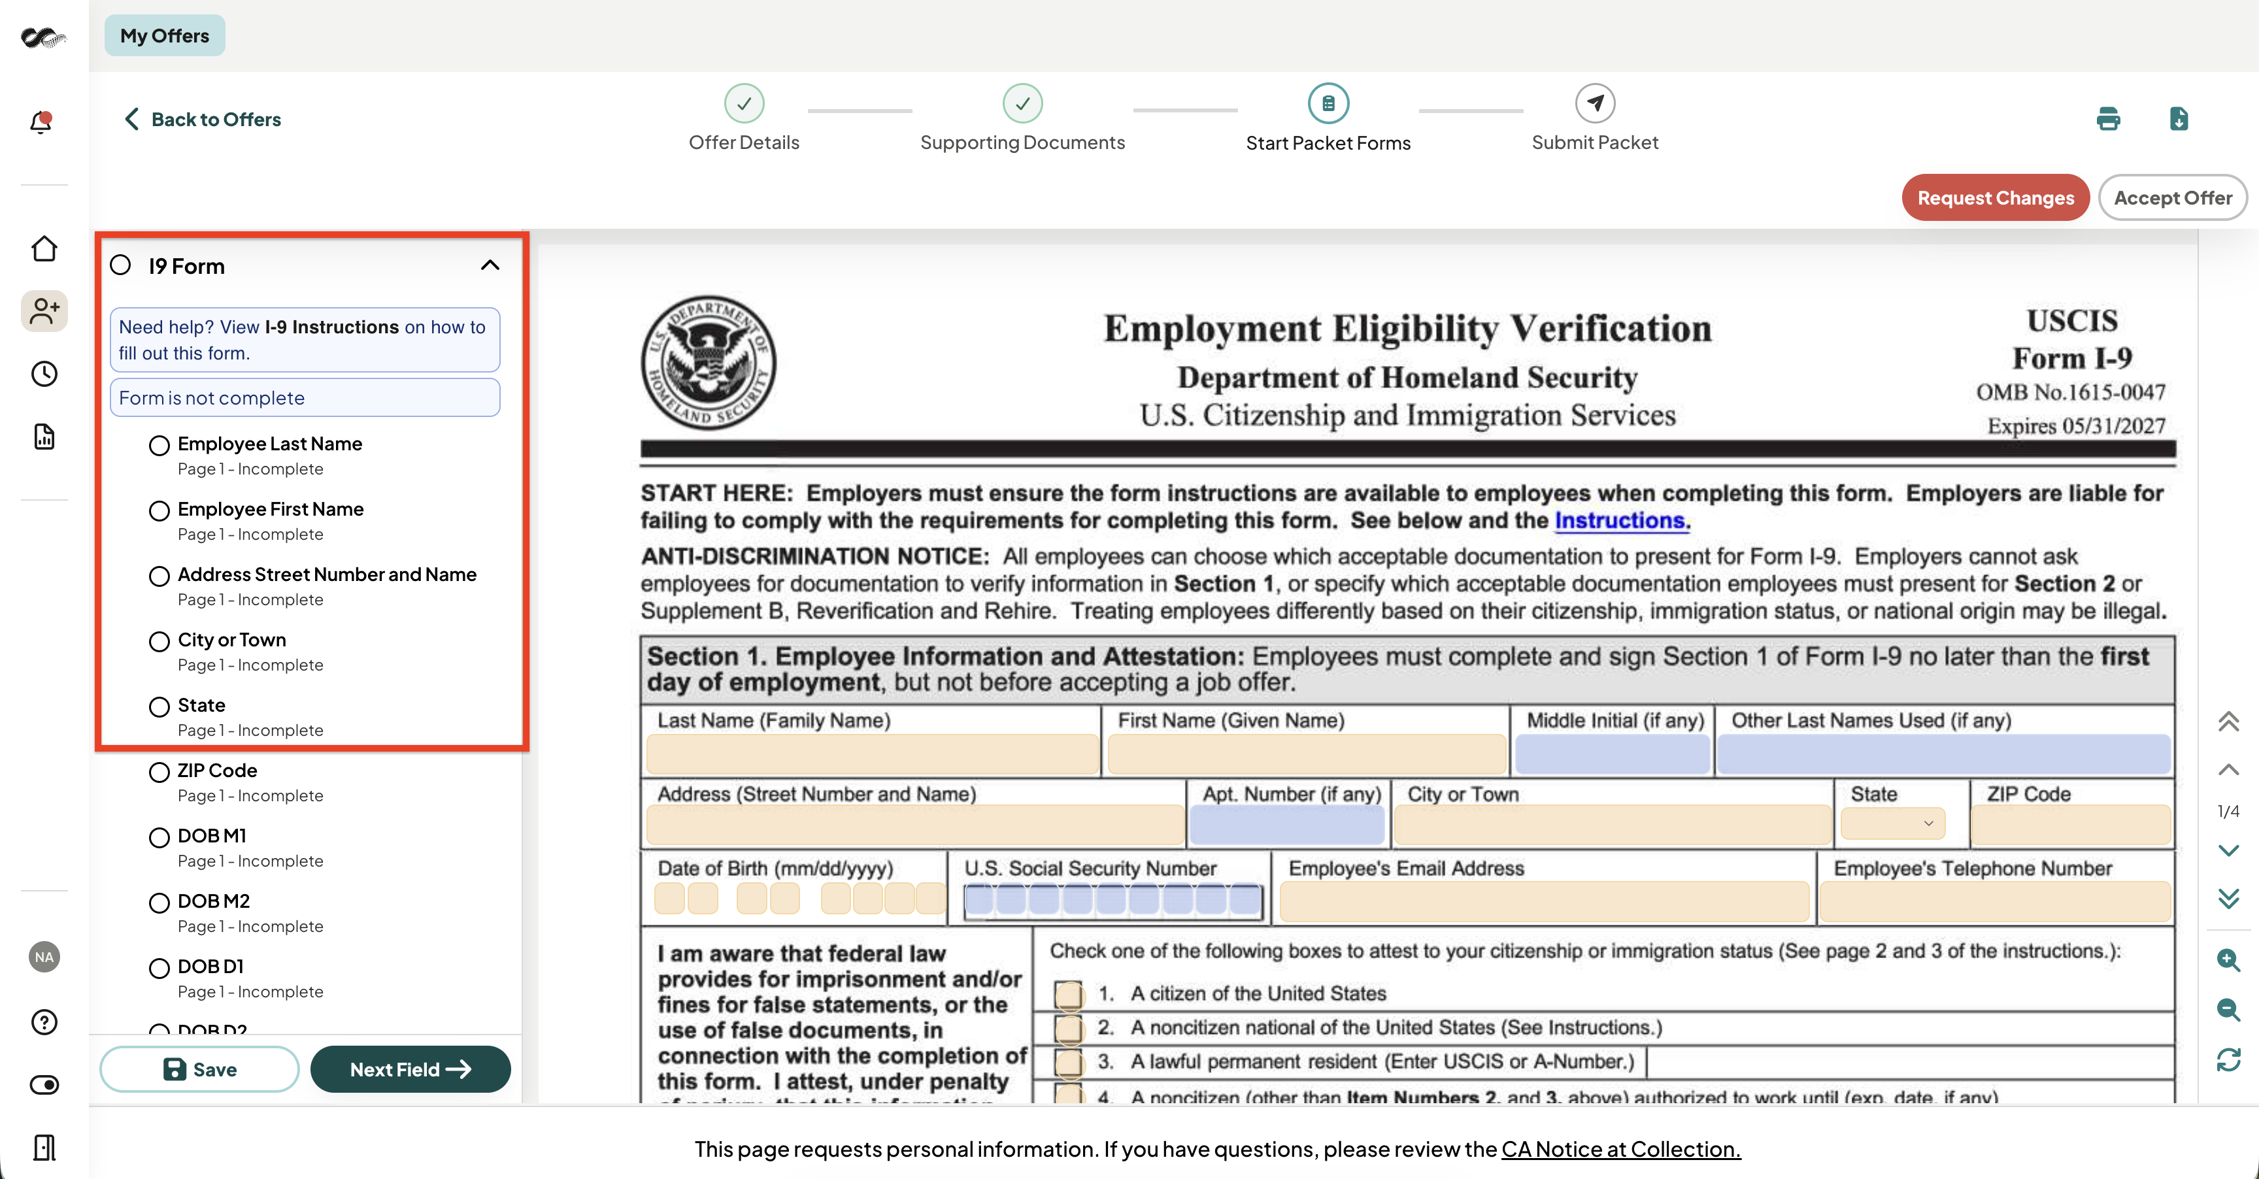
Task: Click the 1/4 page indicator
Action: pyautogui.click(x=2228, y=811)
